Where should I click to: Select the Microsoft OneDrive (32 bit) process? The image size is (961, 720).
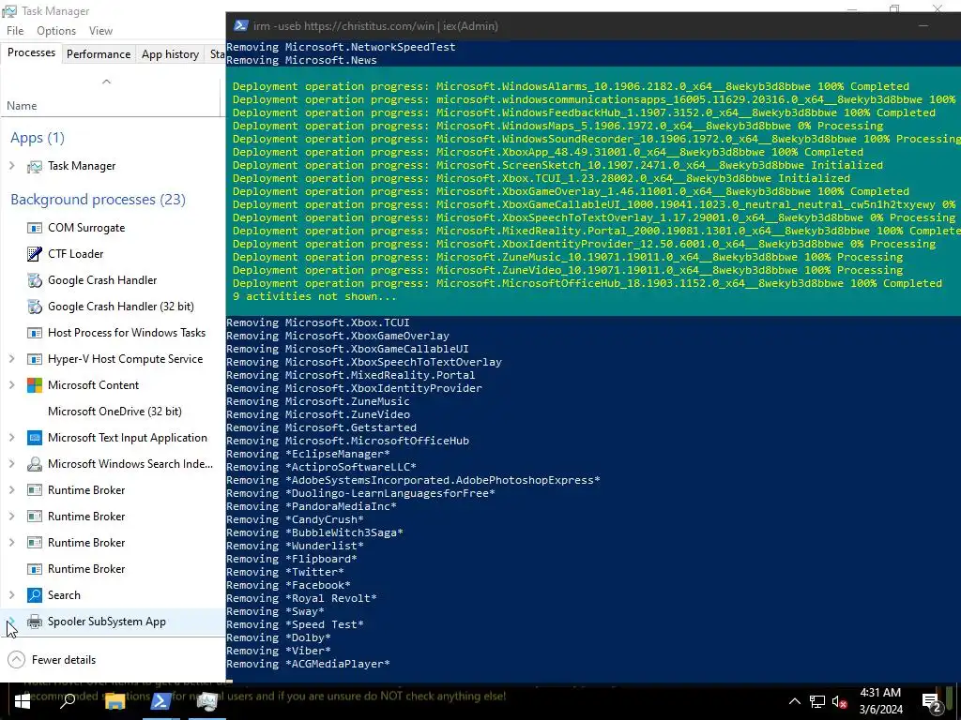[114, 412]
